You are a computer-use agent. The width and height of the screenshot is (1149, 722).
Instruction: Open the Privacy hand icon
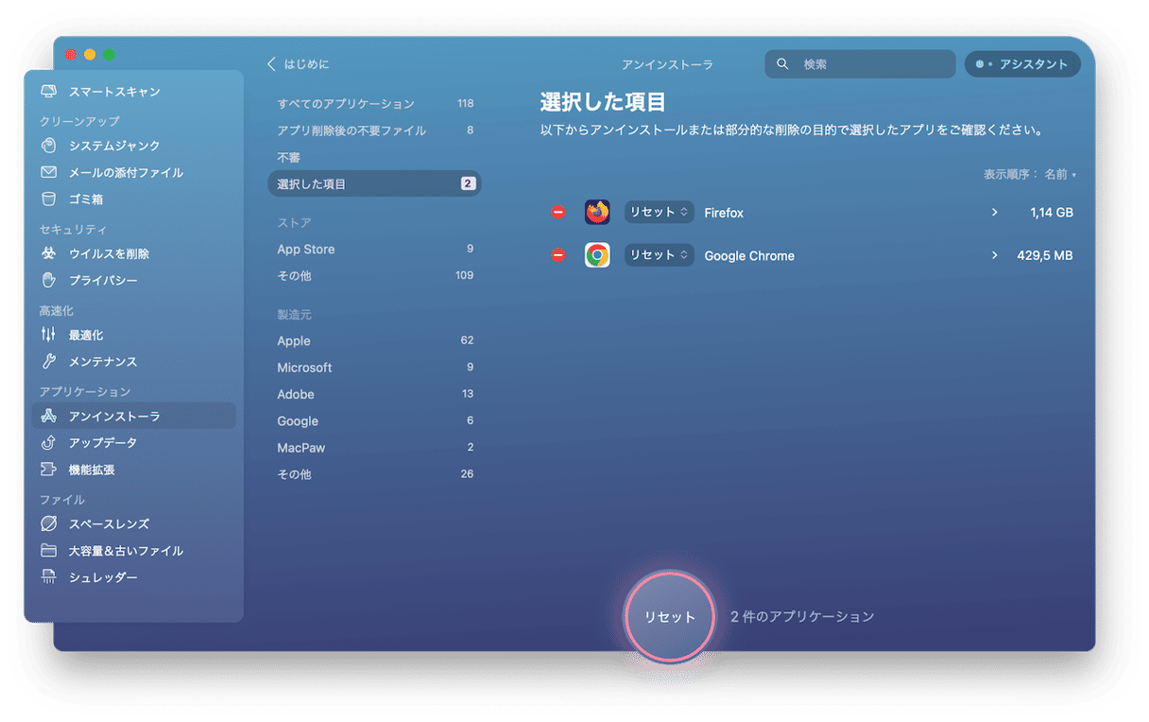[x=49, y=281]
